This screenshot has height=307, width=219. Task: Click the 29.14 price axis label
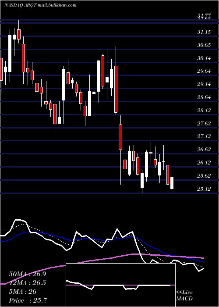204,84
